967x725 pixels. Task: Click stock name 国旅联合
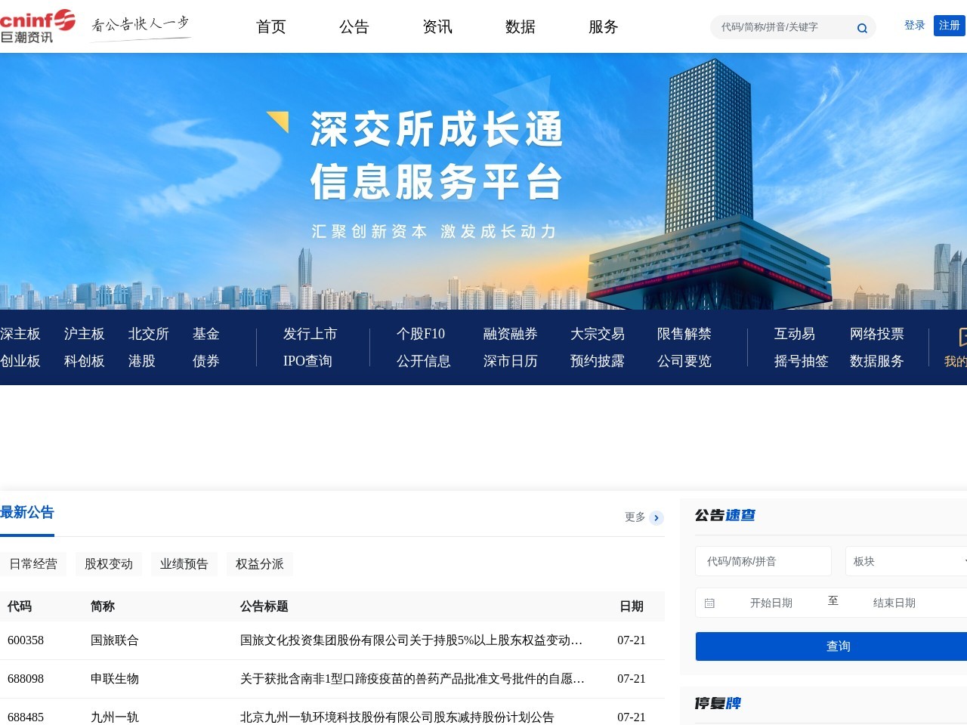115,640
